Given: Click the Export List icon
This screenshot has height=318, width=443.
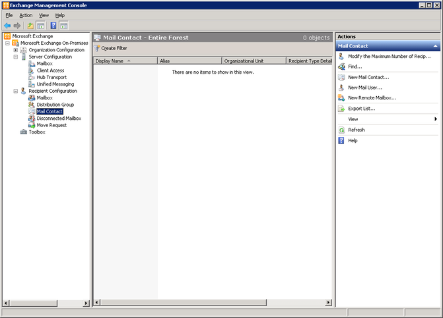Looking at the screenshot, I should pyautogui.click(x=341, y=109).
